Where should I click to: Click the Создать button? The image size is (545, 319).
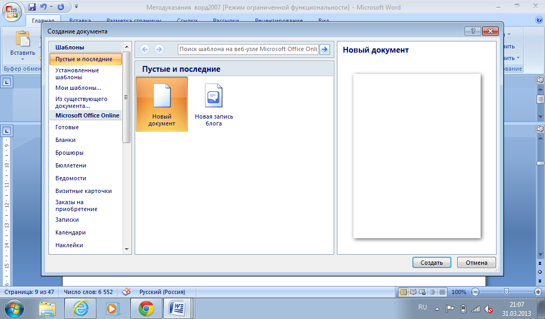(x=432, y=263)
